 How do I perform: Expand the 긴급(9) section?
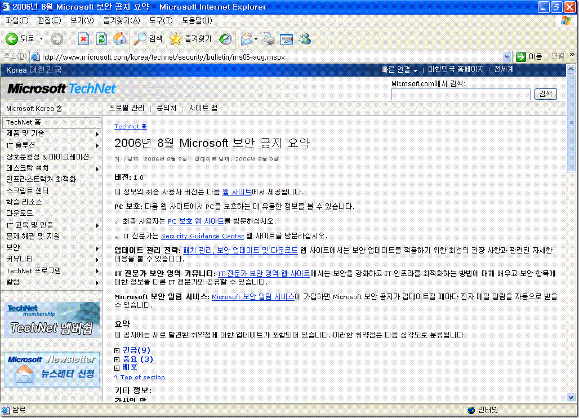117,350
